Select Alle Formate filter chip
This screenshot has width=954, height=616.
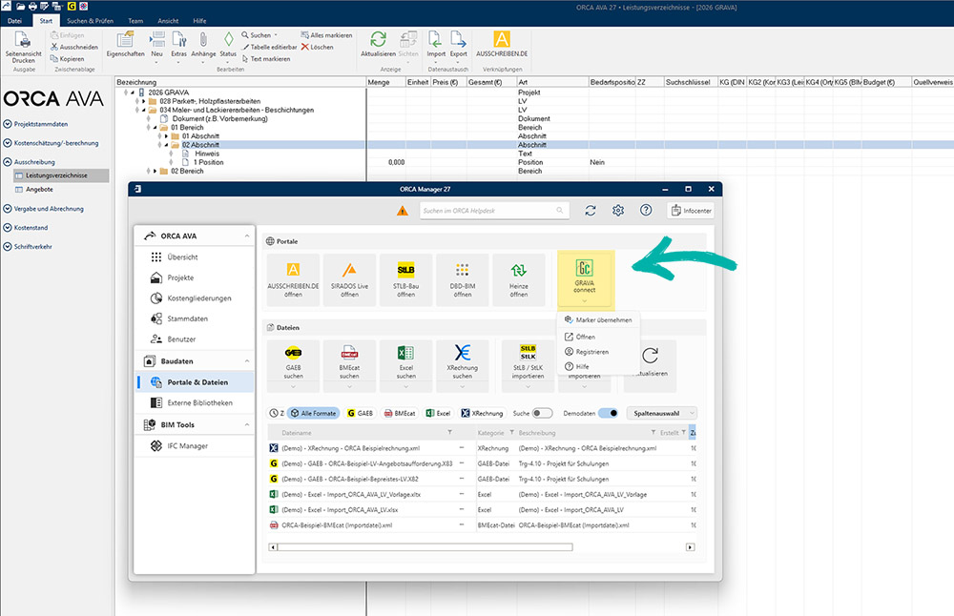point(313,414)
